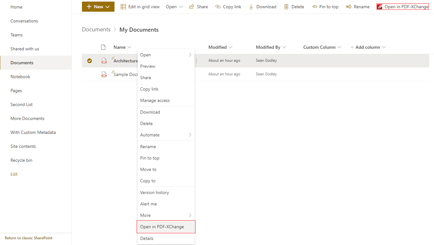
Task: Choose Alert me in the context menu
Action: [166, 204]
